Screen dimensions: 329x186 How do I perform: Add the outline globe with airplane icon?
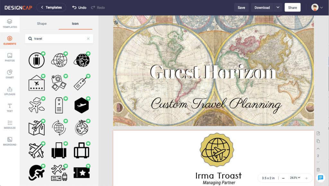tap(59, 60)
